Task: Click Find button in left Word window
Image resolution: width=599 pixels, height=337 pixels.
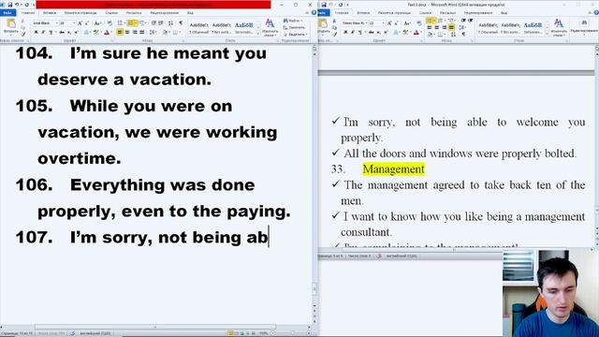Action: coord(293,21)
